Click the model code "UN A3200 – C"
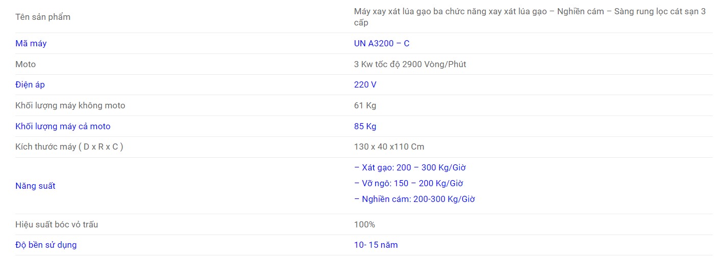This screenshot has width=724, height=262. coord(381,43)
